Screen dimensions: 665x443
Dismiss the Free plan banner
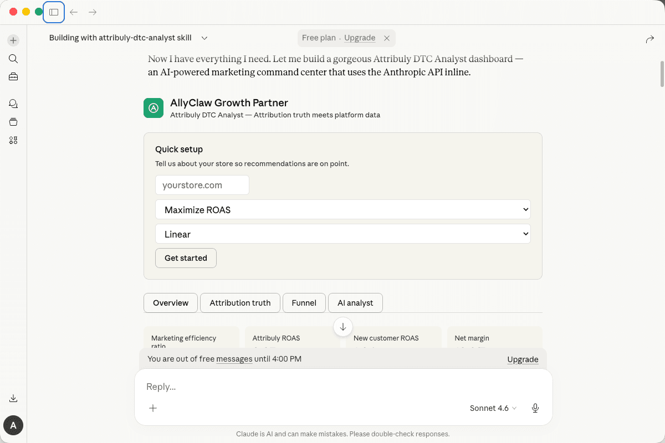tap(387, 38)
